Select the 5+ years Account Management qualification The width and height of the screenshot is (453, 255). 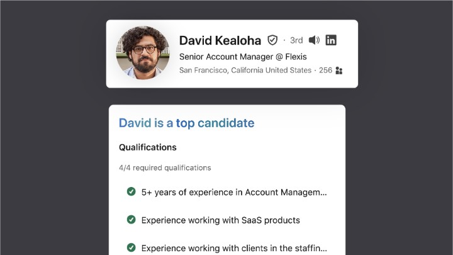pyautogui.click(x=234, y=192)
